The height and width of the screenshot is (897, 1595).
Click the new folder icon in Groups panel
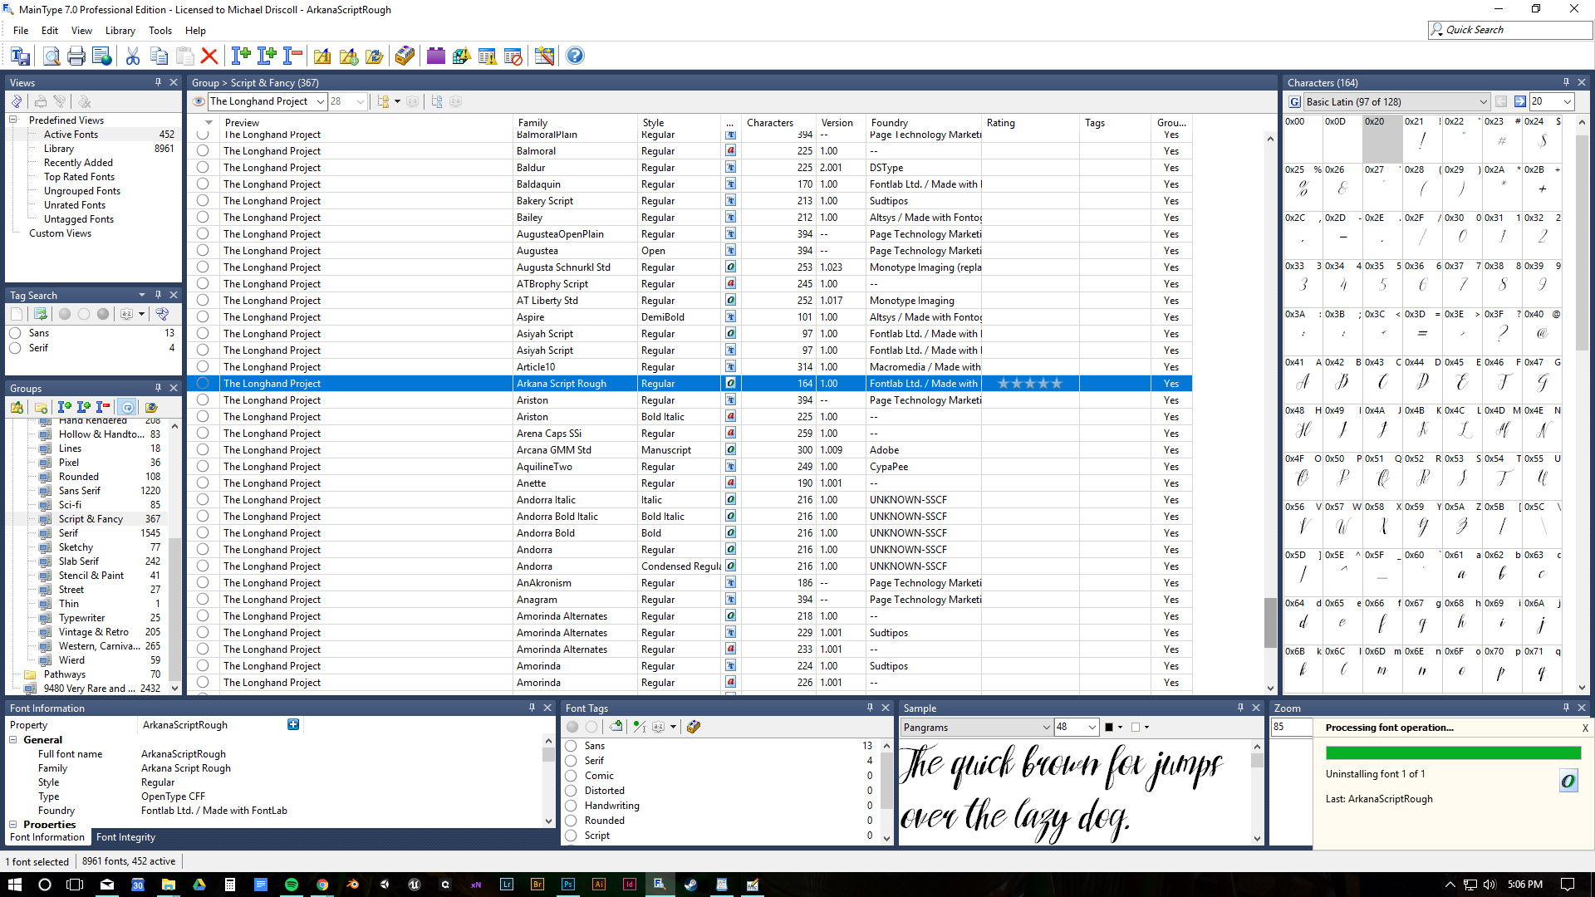pyautogui.click(x=41, y=407)
